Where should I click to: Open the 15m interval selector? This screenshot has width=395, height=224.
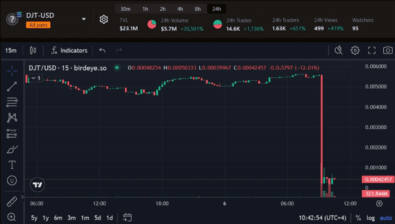11,50
